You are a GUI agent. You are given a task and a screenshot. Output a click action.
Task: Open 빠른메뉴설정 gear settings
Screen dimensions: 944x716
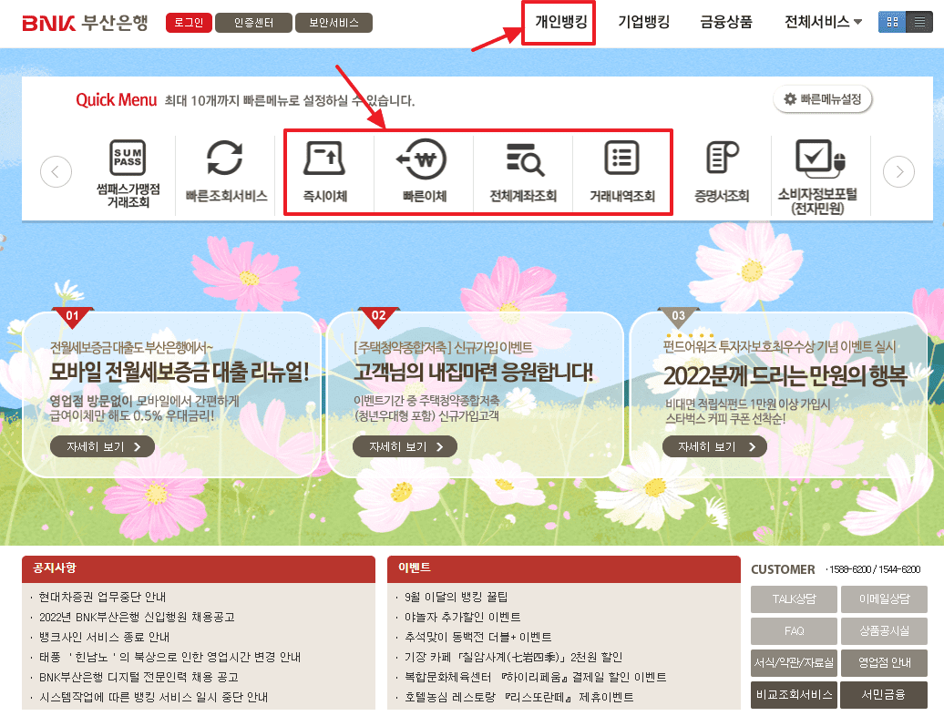[x=821, y=100]
